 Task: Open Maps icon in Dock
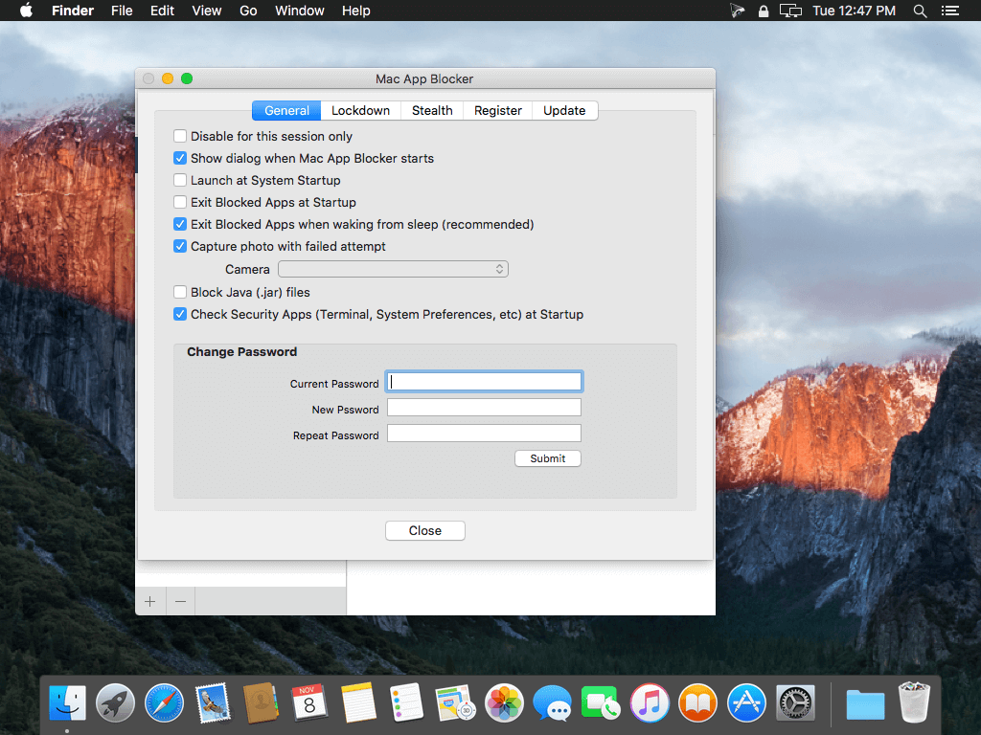(455, 702)
